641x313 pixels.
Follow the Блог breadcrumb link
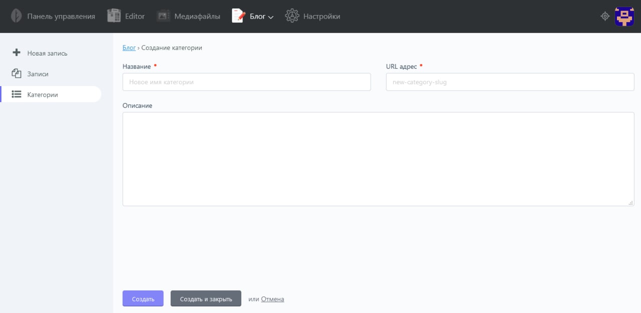click(129, 48)
